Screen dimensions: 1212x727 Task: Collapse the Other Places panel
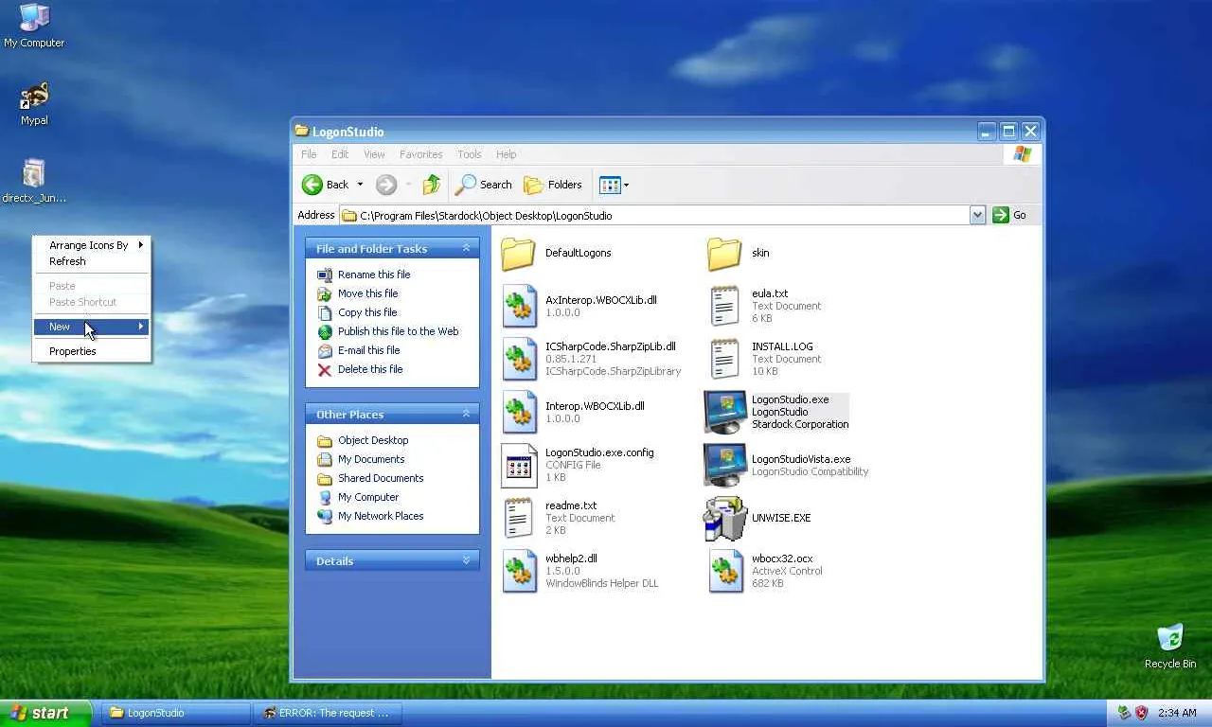point(466,414)
